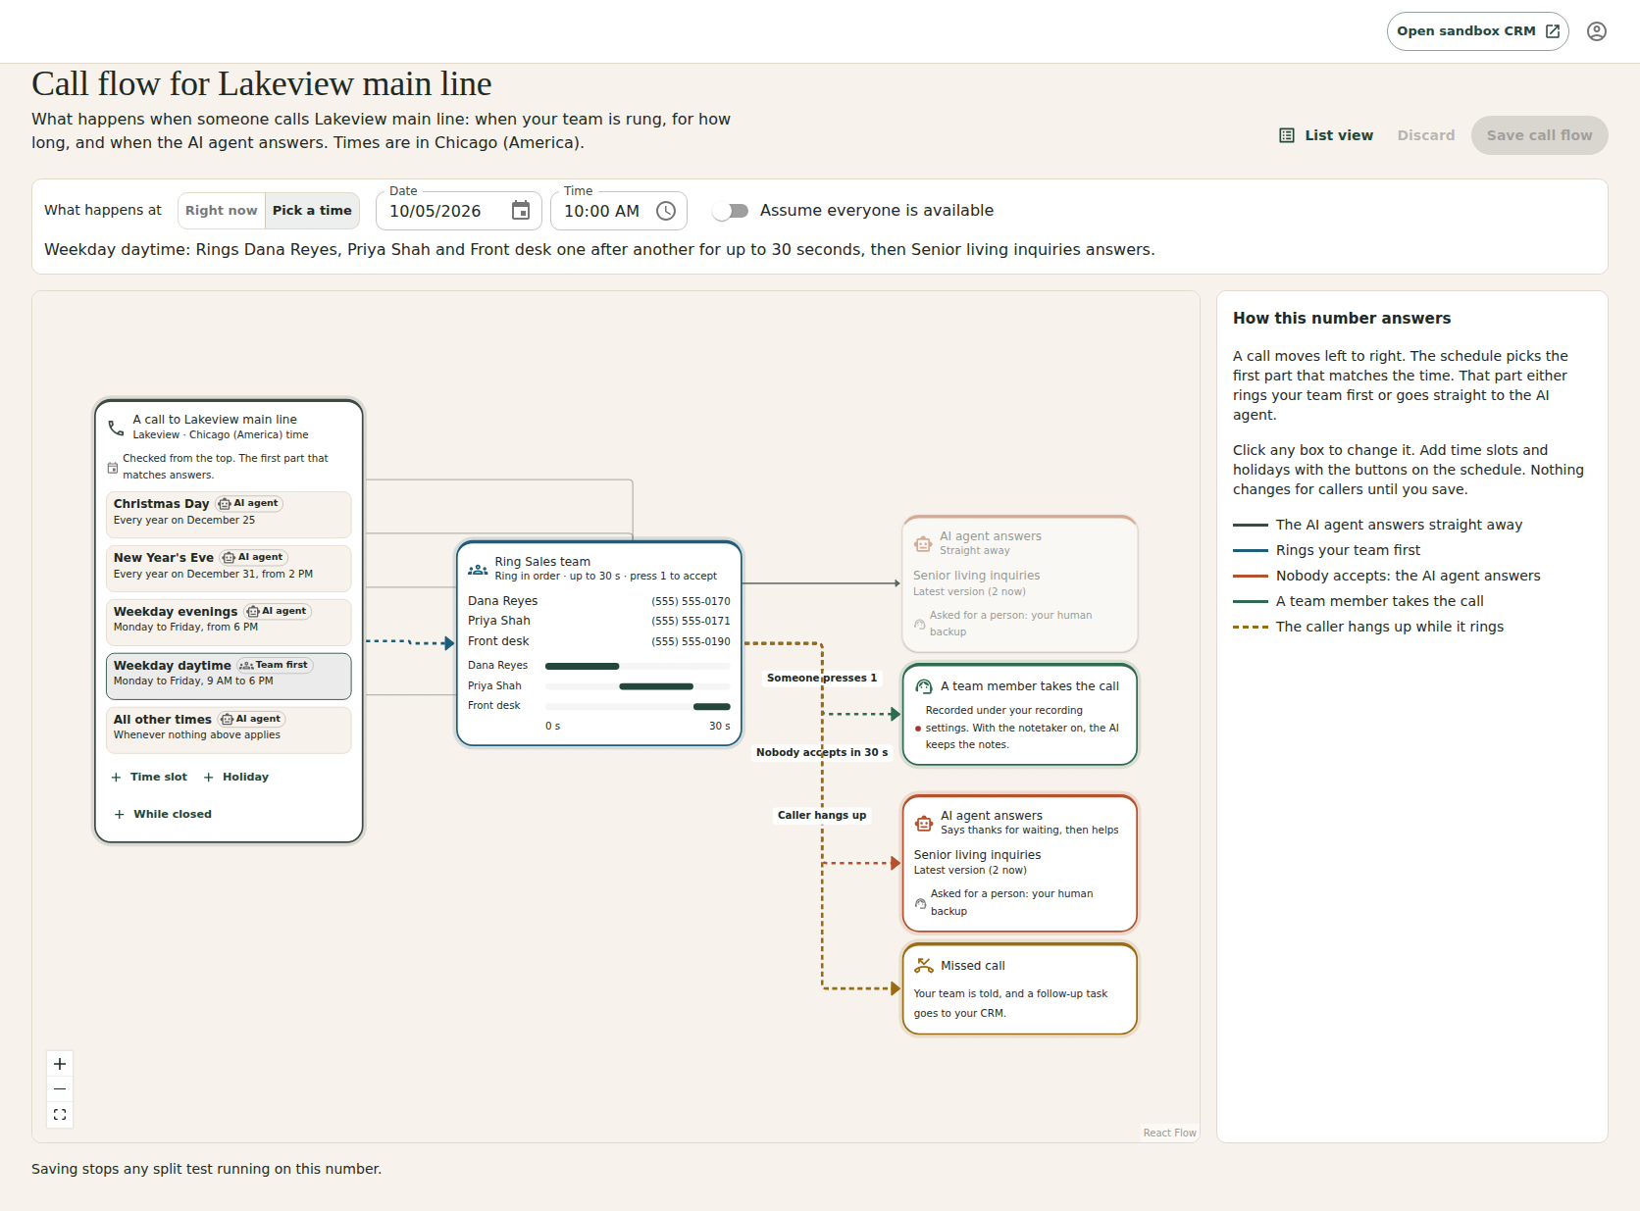Select the Right now option

(x=222, y=211)
